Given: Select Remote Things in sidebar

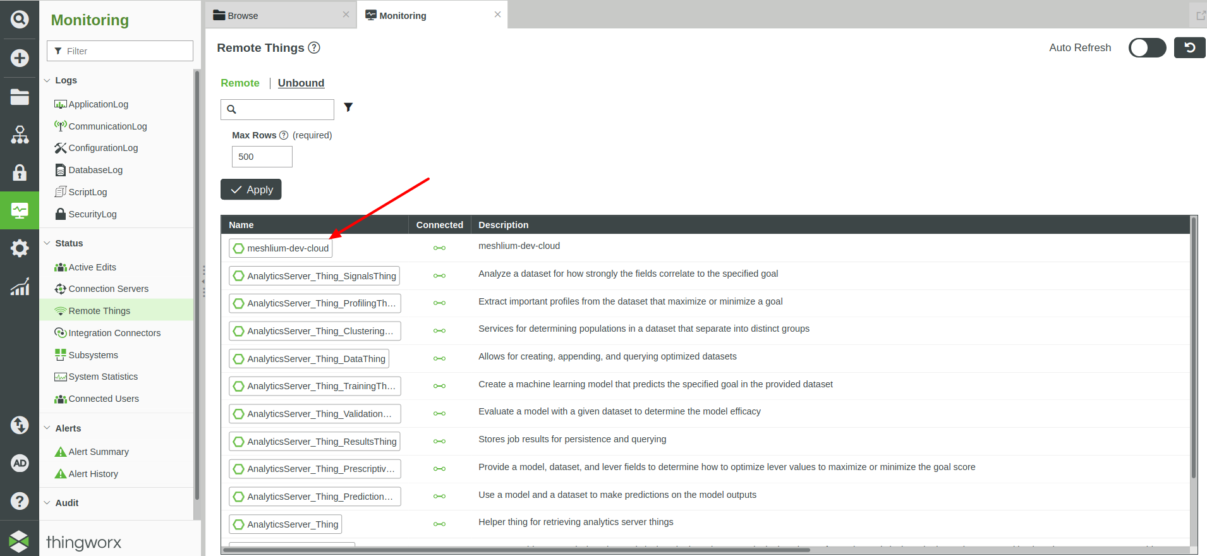Looking at the screenshot, I should (x=116, y=311).
